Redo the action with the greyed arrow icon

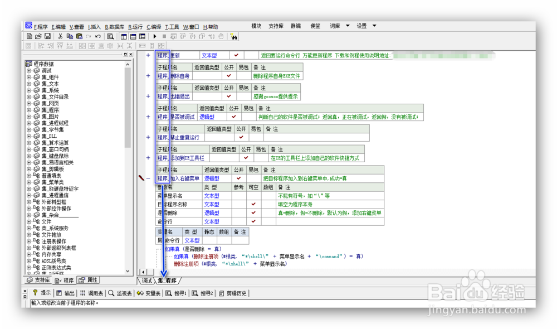pos(89,36)
